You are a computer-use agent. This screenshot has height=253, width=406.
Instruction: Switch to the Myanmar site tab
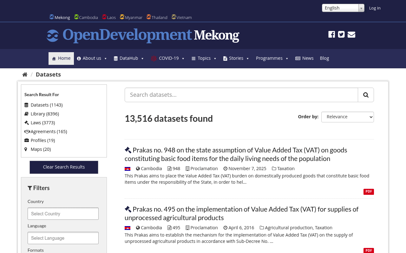[x=131, y=17]
